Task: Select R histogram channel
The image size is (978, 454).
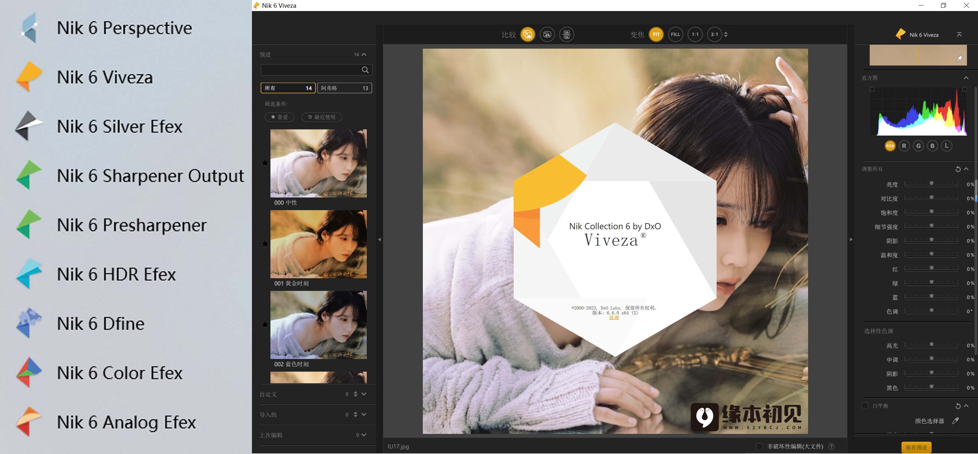Action: pyautogui.click(x=904, y=146)
